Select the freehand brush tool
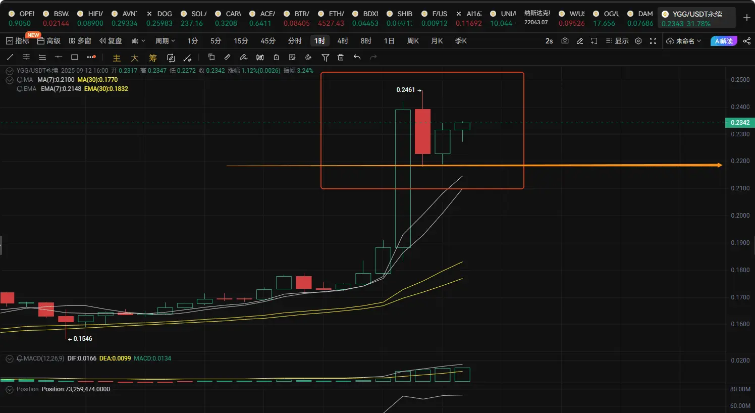 pyautogui.click(x=244, y=58)
